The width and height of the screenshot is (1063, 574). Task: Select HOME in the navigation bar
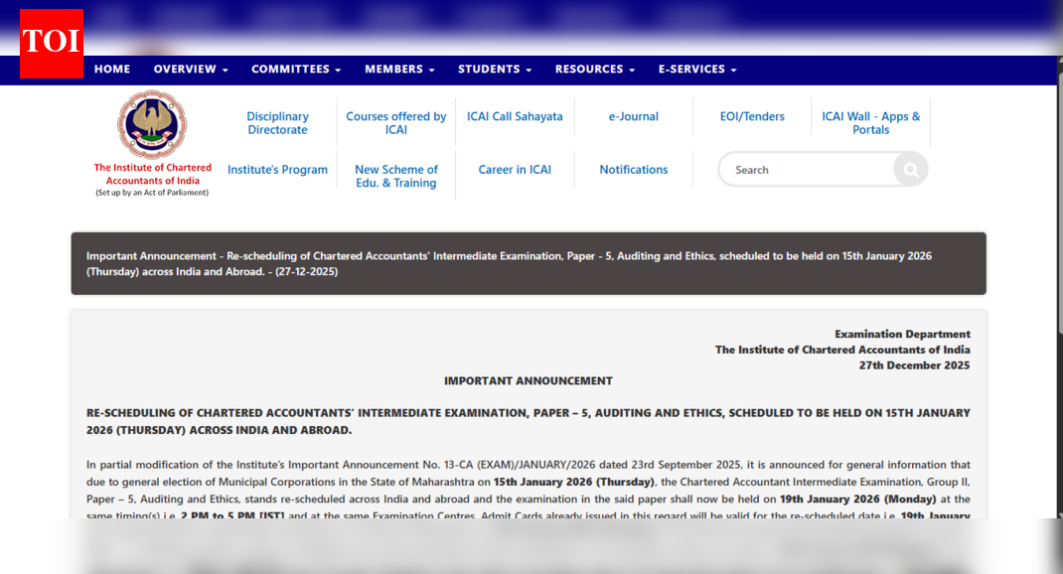pos(111,69)
